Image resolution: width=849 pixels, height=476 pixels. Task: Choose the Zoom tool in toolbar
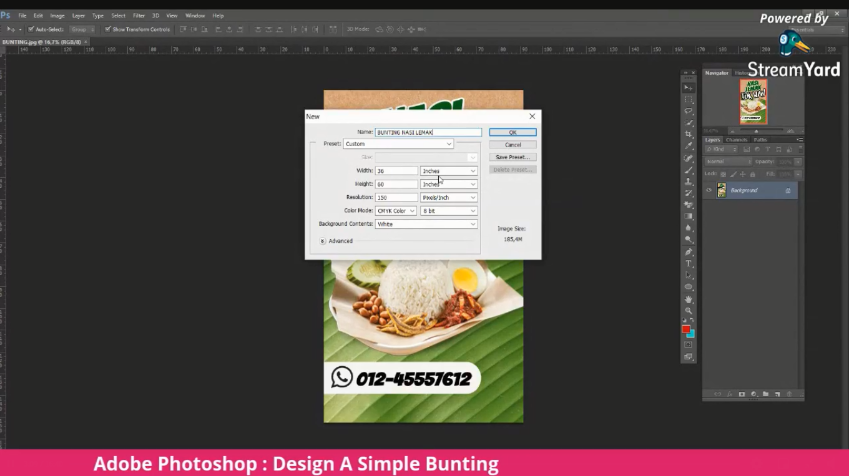689,310
